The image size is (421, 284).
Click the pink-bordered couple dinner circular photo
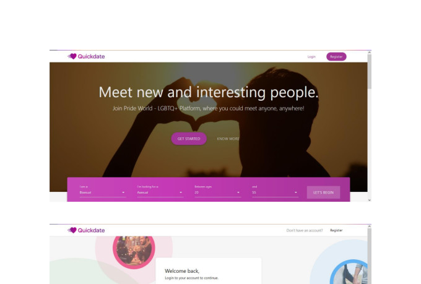[x=134, y=249]
